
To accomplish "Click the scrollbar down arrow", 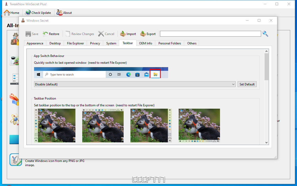I will coord(267,143).
